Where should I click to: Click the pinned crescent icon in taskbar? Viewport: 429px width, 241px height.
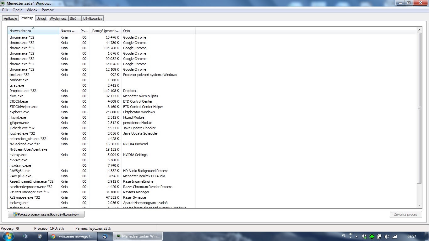coord(25,236)
